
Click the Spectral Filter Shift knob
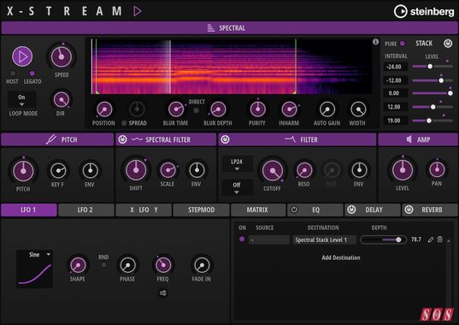point(136,170)
